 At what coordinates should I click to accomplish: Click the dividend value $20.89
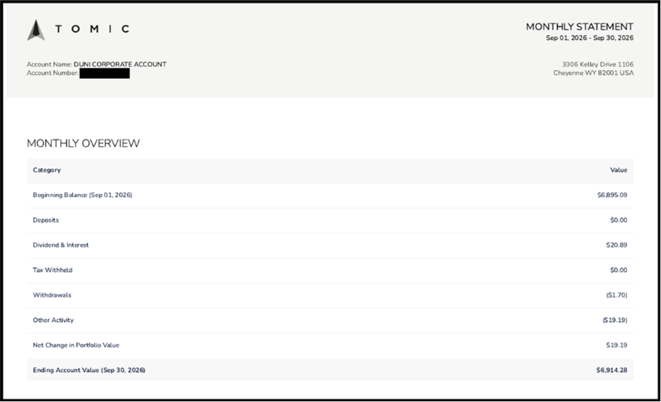pos(616,245)
